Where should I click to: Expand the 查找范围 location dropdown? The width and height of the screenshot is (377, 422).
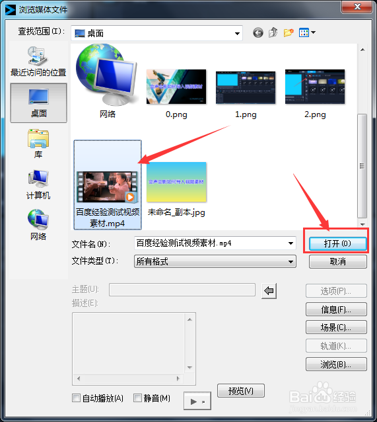237,33
